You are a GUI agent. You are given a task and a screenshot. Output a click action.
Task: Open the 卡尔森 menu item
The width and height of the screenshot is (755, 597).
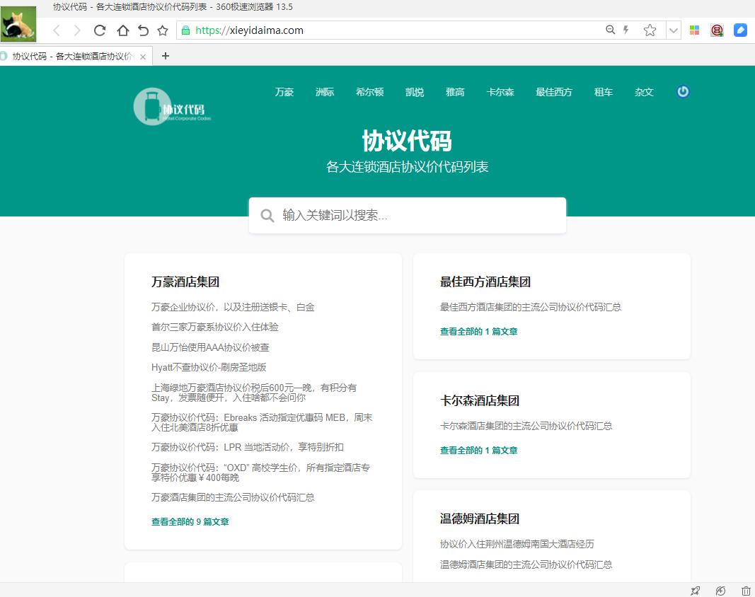pyautogui.click(x=500, y=92)
